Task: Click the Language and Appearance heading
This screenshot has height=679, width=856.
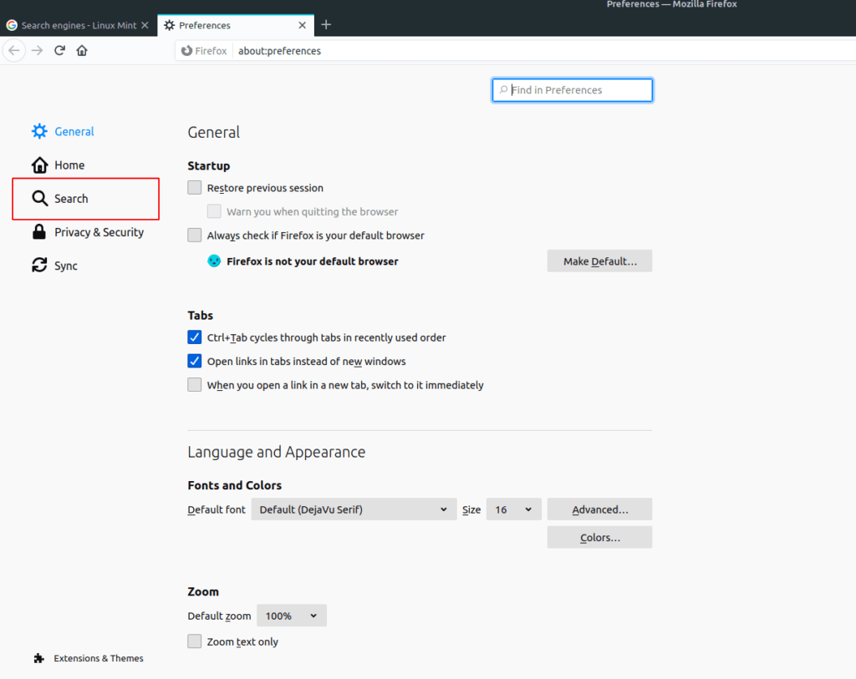Action: click(276, 452)
